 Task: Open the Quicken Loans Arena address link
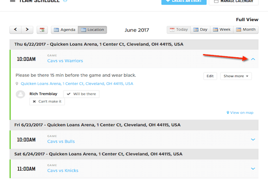point(77,84)
